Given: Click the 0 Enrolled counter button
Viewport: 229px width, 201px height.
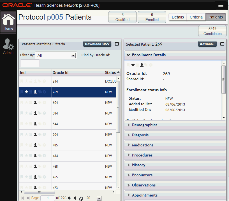Looking at the screenshot, I should (152, 17).
